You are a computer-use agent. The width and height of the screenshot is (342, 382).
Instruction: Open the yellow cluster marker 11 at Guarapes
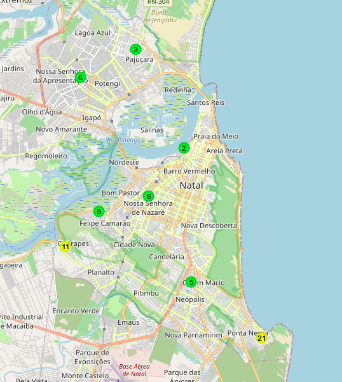(x=65, y=247)
